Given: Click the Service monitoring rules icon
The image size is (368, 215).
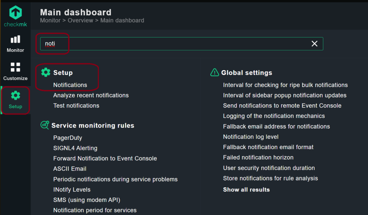Looking at the screenshot, I should (x=45, y=125).
